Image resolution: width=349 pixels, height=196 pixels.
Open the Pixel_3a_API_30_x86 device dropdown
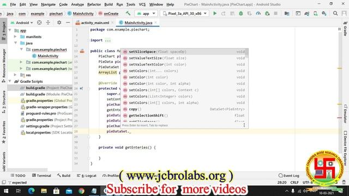pyautogui.click(x=185, y=13)
